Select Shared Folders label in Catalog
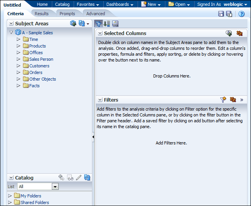 (35, 202)
